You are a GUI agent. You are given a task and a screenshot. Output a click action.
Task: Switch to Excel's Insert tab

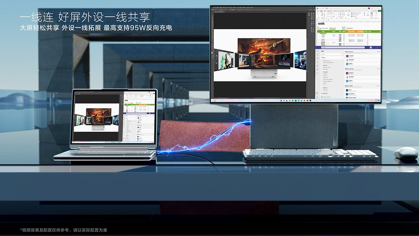tap(325, 11)
